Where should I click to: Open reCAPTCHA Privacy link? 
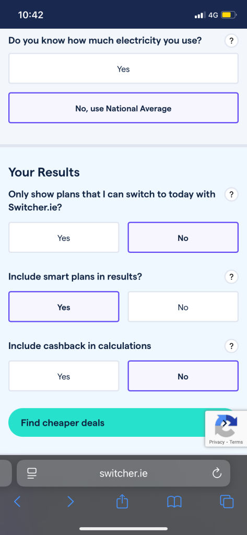click(217, 442)
